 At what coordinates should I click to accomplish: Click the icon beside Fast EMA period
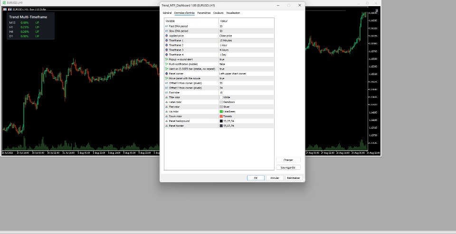(167, 26)
